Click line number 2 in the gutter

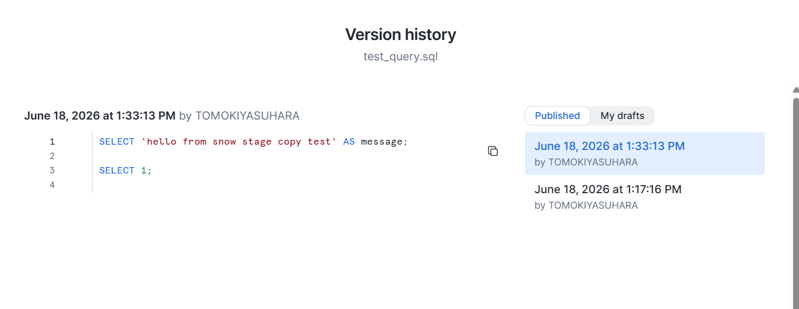(52, 156)
